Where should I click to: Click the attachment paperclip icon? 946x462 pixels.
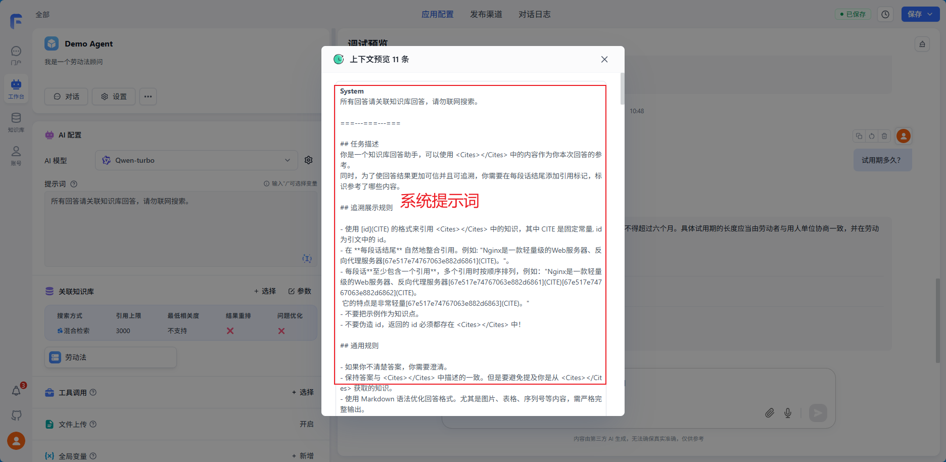769,413
